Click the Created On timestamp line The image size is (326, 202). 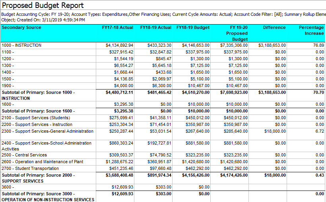51,20
